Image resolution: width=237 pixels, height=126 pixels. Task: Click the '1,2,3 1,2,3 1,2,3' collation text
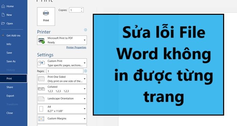click(x=58, y=91)
